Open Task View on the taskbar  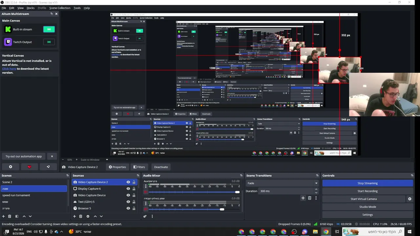(x=337, y=232)
